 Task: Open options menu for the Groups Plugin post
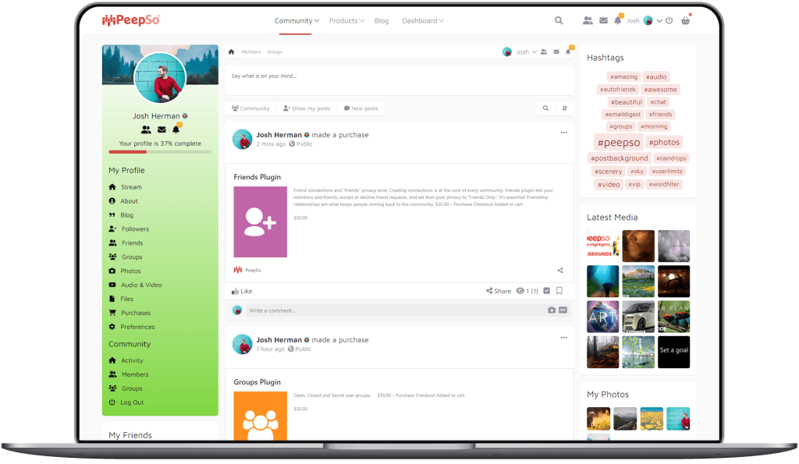tap(563, 338)
